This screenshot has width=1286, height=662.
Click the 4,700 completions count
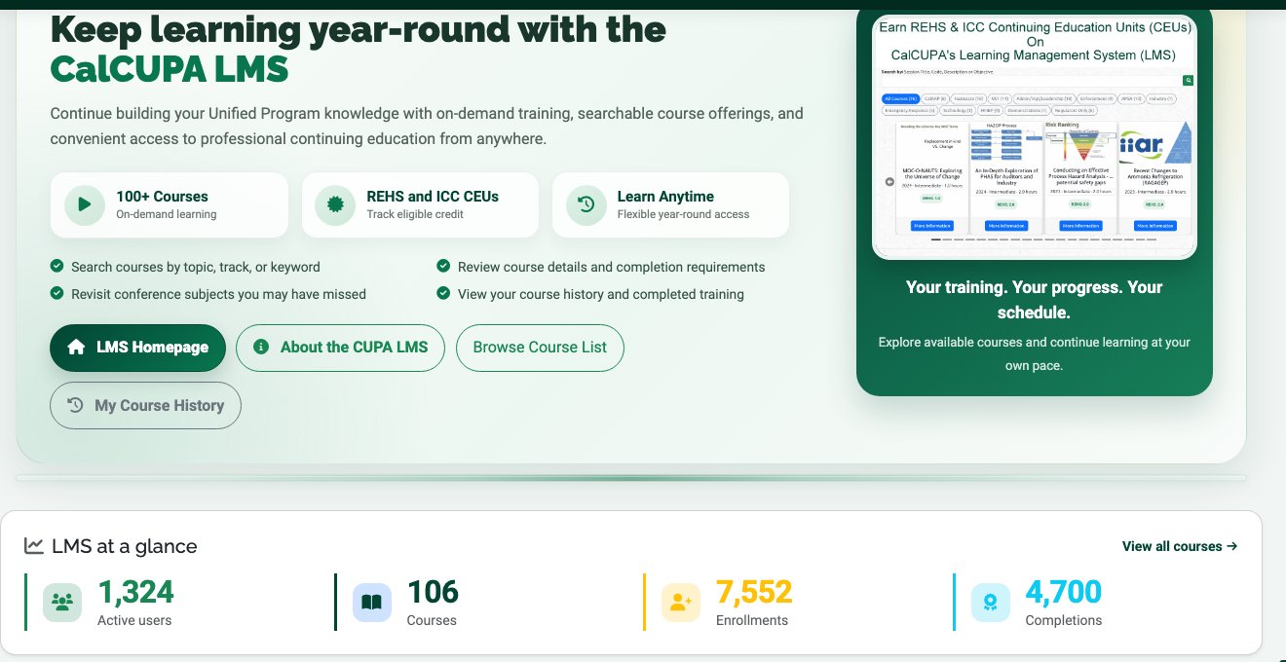coord(1064,591)
